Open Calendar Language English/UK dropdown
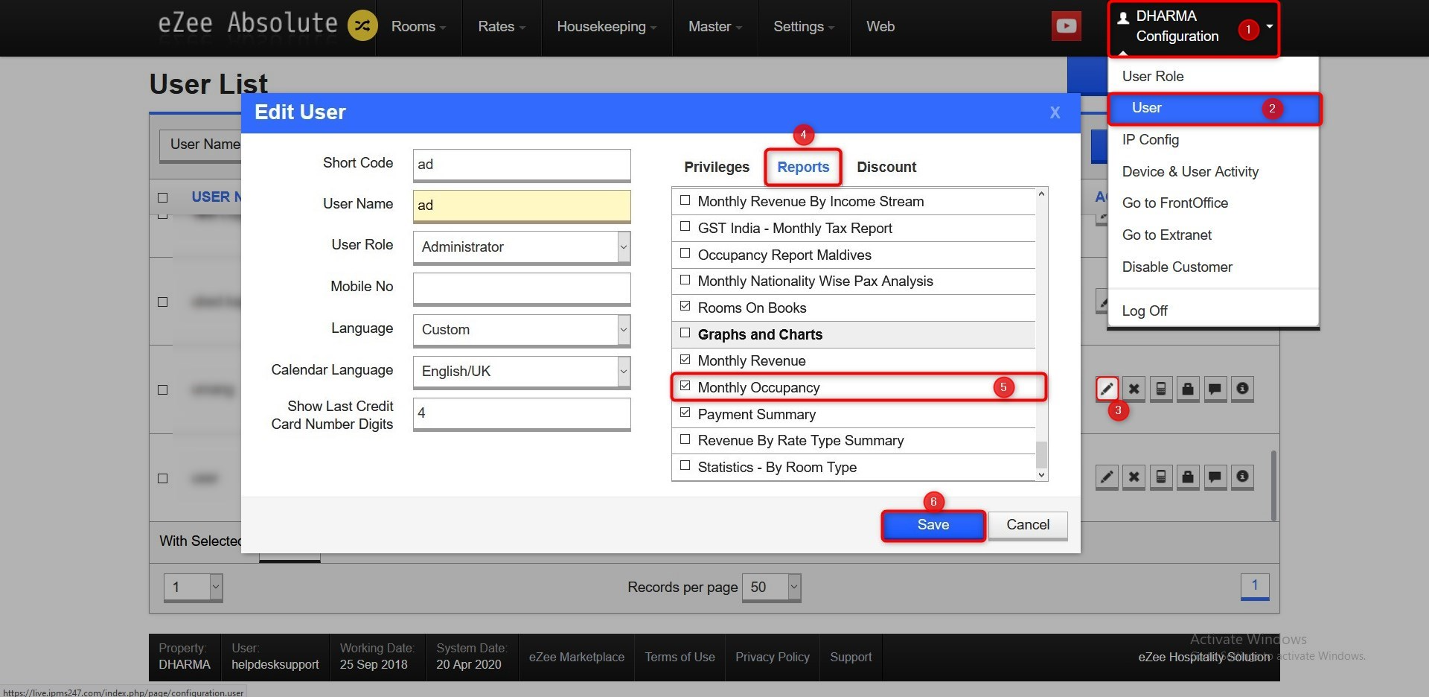This screenshot has width=1429, height=697. tap(522, 371)
